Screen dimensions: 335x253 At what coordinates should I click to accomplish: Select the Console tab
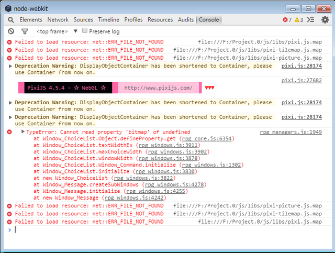tap(209, 20)
